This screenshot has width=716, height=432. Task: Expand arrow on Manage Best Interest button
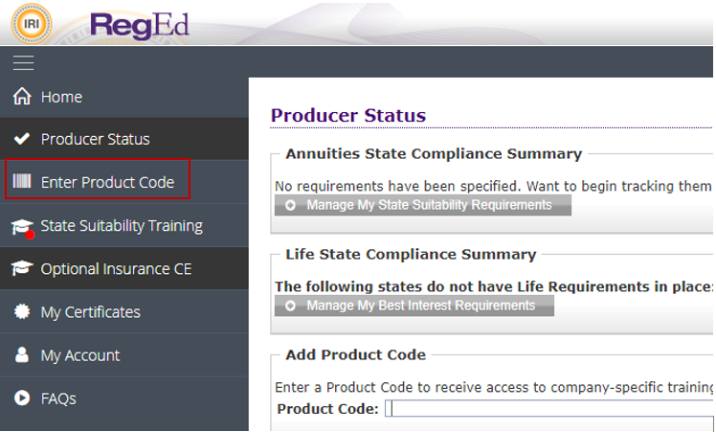click(290, 306)
